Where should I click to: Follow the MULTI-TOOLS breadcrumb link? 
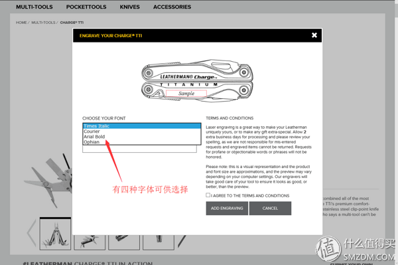click(43, 23)
